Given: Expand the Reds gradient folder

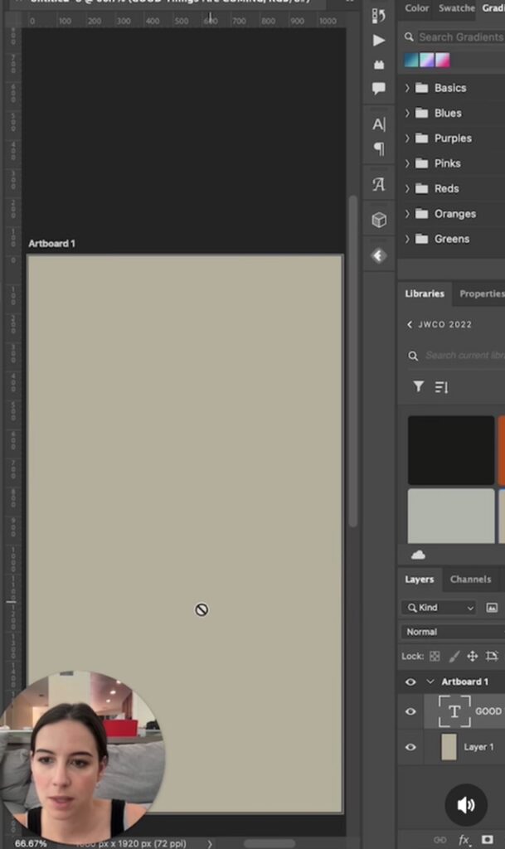Looking at the screenshot, I should click(408, 188).
